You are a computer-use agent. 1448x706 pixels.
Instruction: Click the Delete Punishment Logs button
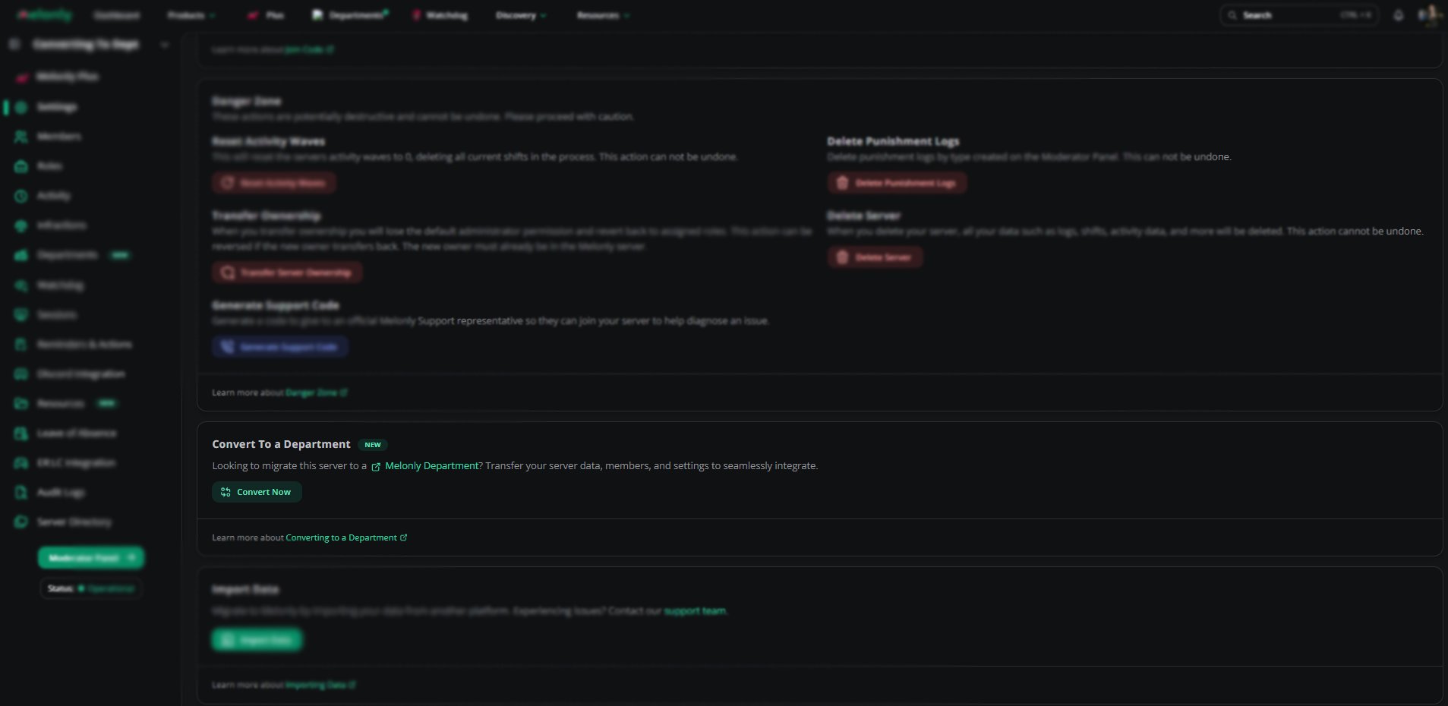point(897,183)
